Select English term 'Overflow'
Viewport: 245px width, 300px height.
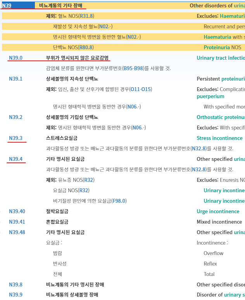[214, 253]
